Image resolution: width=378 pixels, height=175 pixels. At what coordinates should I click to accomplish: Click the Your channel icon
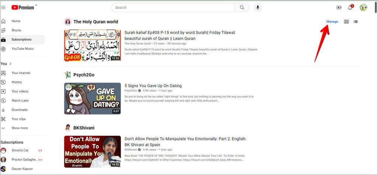[3, 73]
